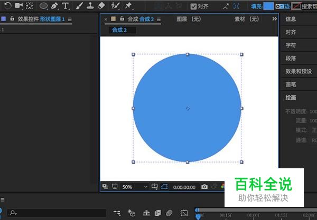Click the snapshot camera icon

click(x=204, y=187)
